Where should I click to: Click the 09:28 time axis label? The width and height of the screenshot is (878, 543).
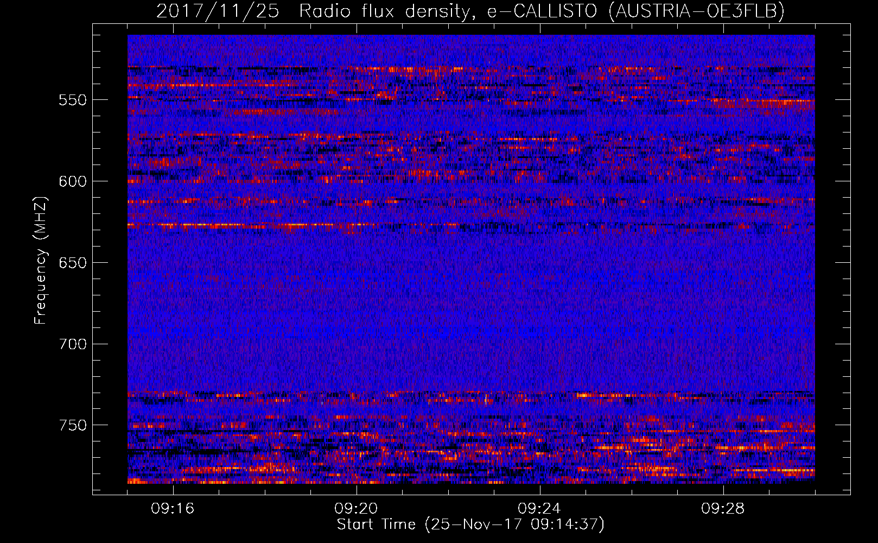[723, 509]
